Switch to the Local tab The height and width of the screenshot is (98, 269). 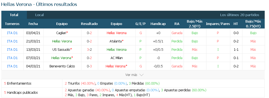pos(40,15)
